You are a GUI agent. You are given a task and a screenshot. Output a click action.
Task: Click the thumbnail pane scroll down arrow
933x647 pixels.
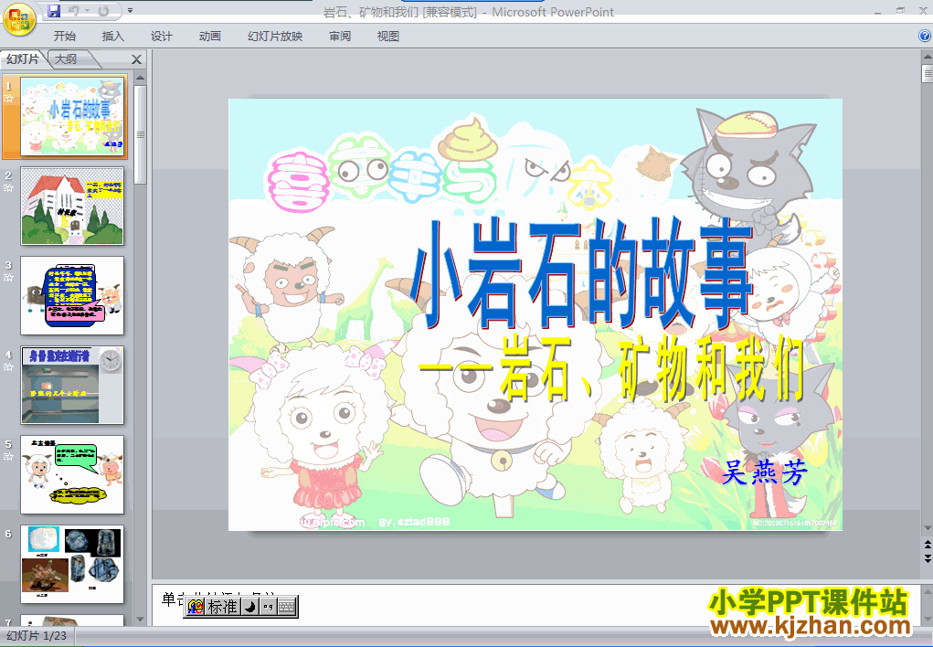click(x=141, y=620)
